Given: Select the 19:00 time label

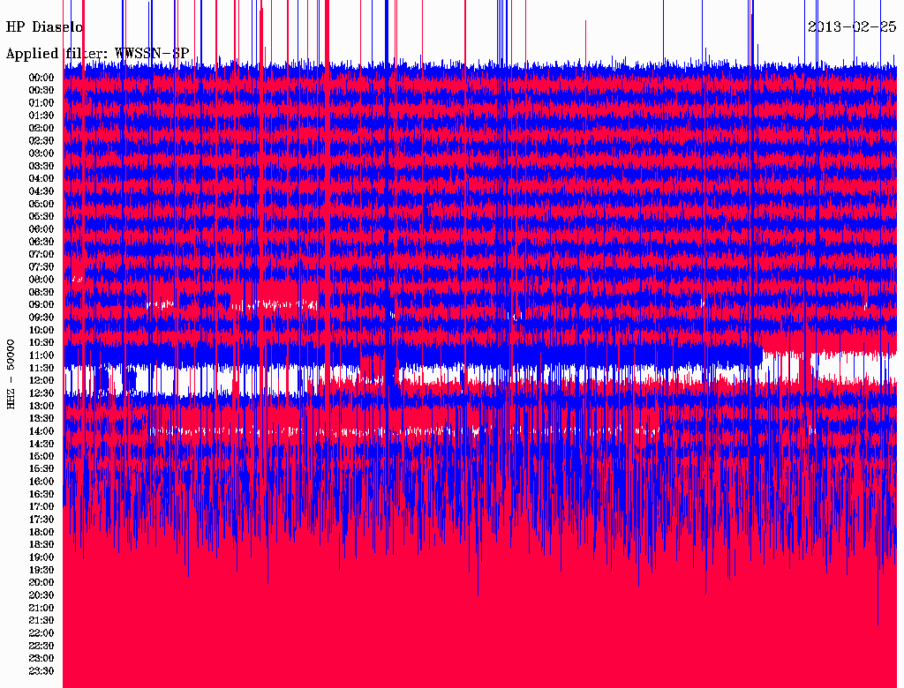Looking at the screenshot, I should [x=41, y=557].
